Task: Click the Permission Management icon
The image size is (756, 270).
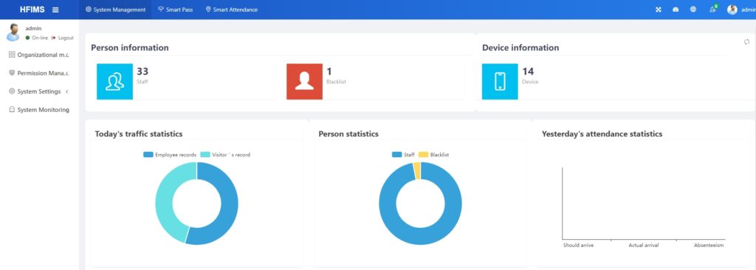Action: pyautogui.click(x=12, y=73)
